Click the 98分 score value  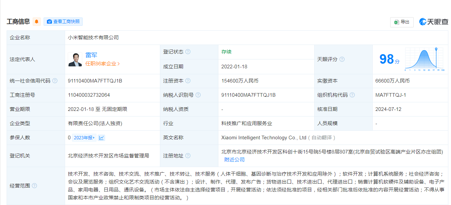[x=390, y=59]
